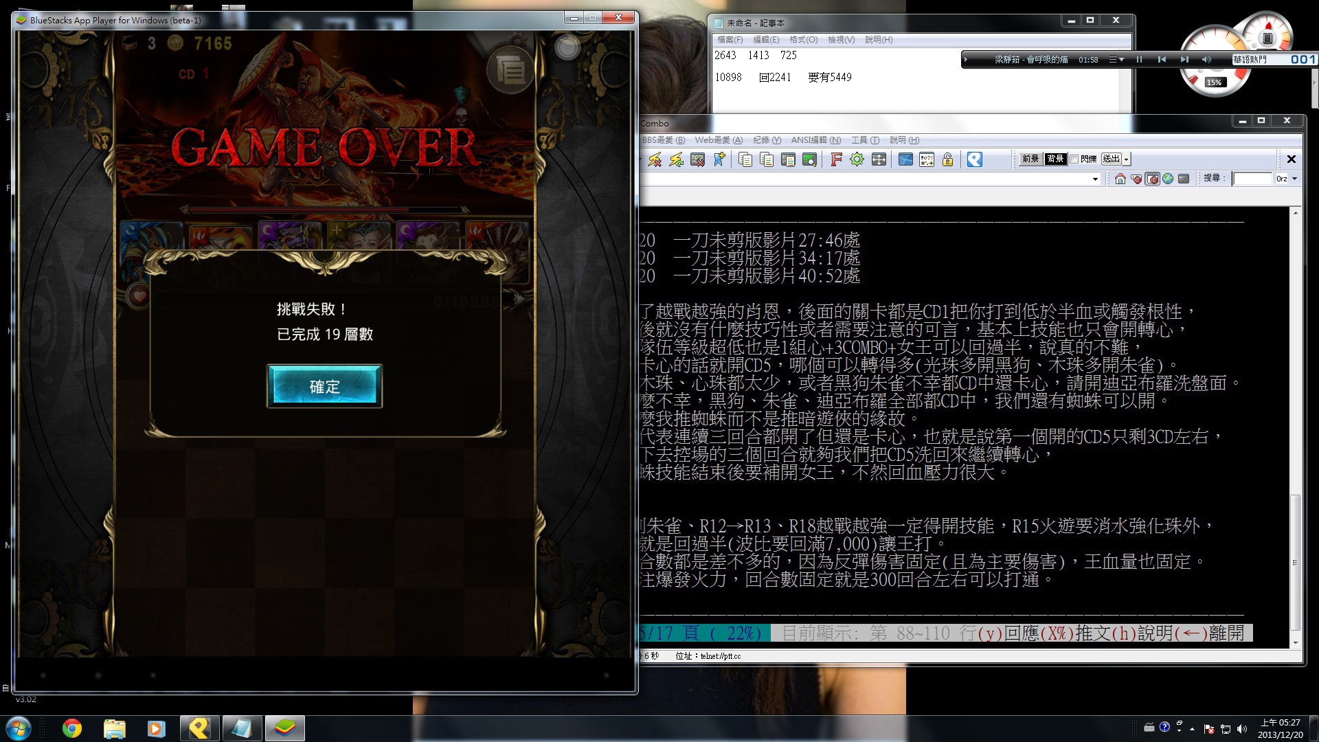Click reconnect lightning icon in PCMan toolbar
The image size is (1319, 742).
coord(676,159)
